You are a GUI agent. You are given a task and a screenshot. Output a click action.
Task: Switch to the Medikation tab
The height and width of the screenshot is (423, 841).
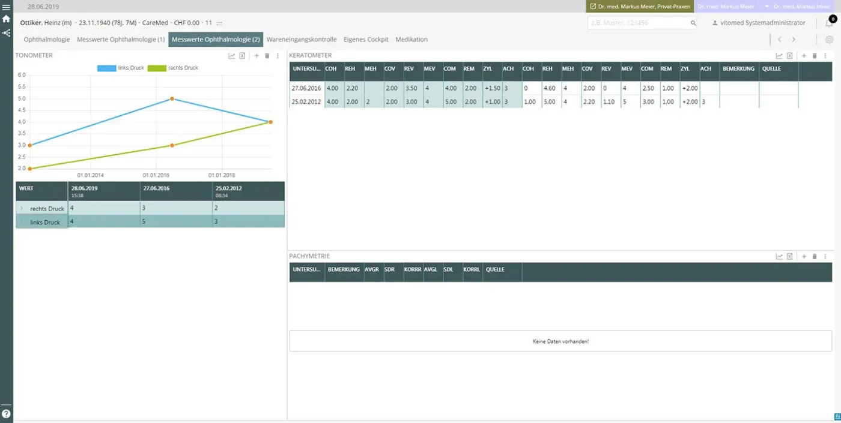click(x=411, y=40)
